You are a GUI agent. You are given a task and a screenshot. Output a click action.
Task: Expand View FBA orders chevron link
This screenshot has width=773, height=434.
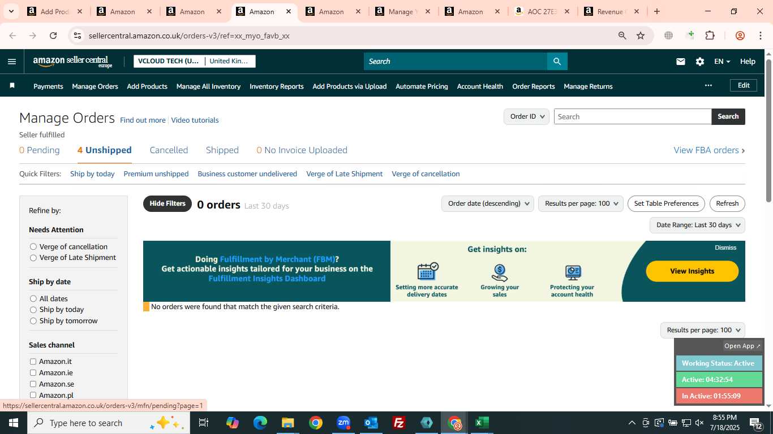(x=709, y=150)
